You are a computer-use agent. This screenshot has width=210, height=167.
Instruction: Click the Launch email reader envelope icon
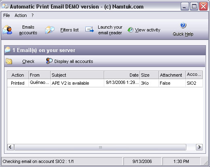[90, 29]
